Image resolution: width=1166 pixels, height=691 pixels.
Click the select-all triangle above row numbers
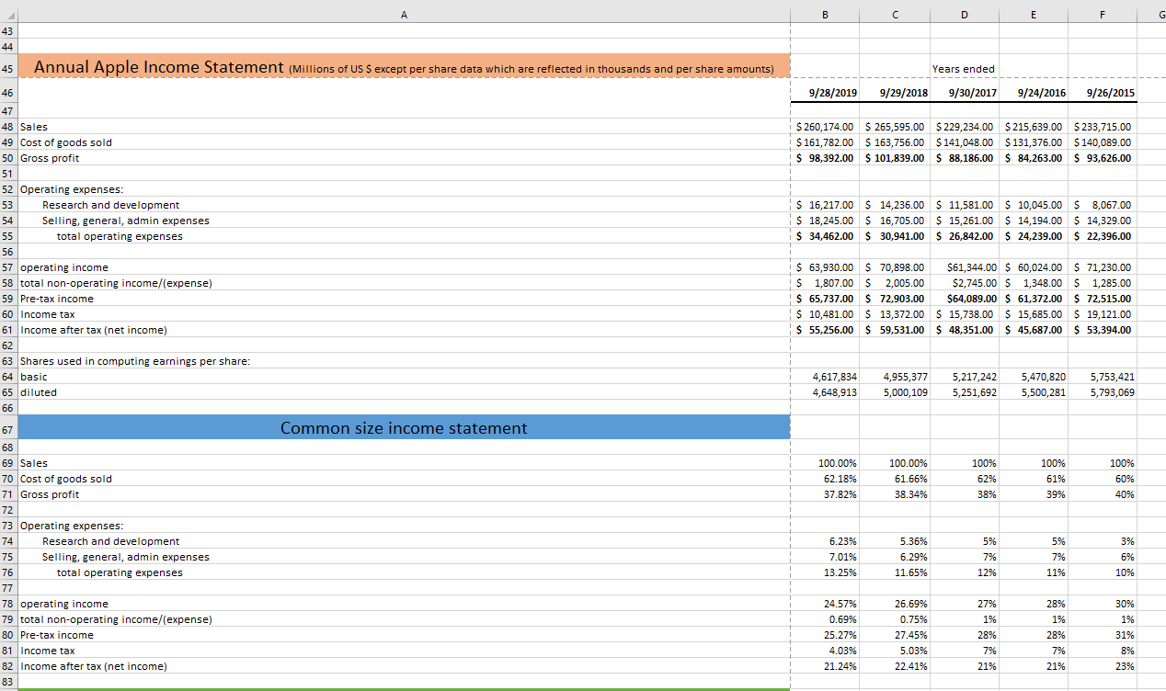(8, 14)
